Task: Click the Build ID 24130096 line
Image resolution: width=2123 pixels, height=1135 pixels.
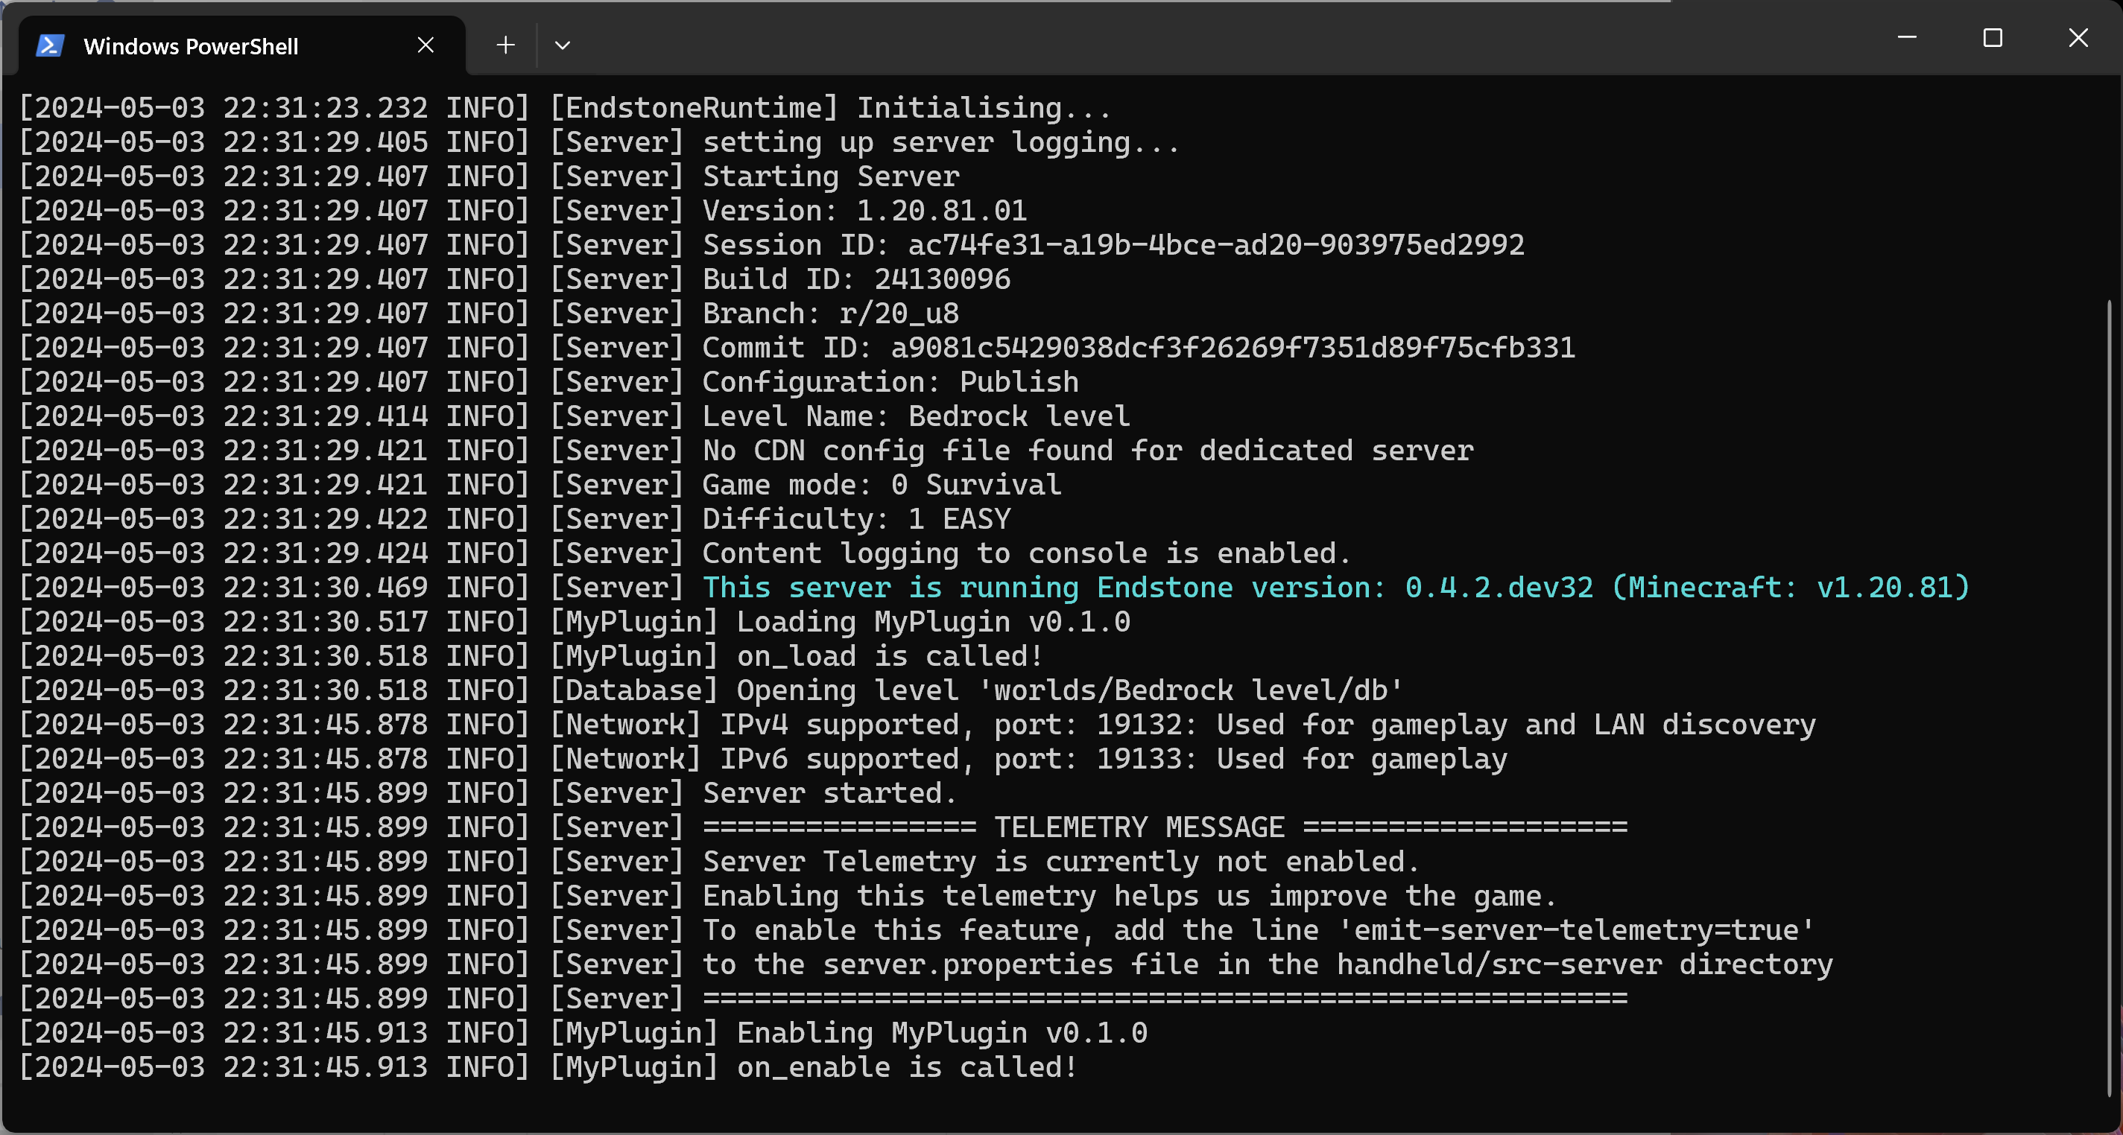Action: click(x=857, y=279)
